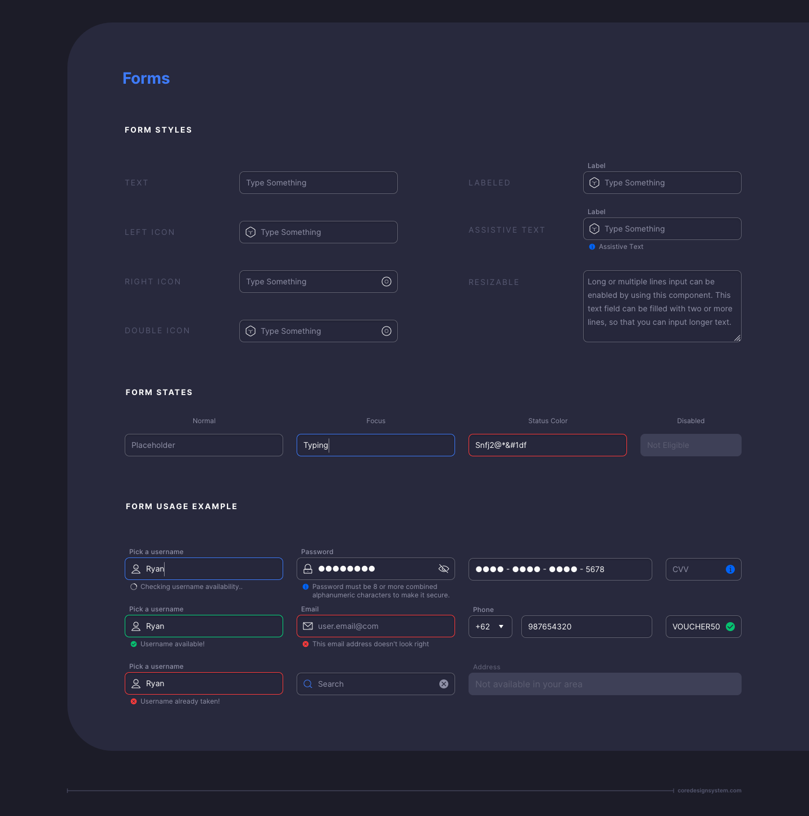The width and height of the screenshot is (809, 816).
Task: Click the FORM USAGE EXAMPLE heading
Action: pyautogui.click(x=181, y=506)
